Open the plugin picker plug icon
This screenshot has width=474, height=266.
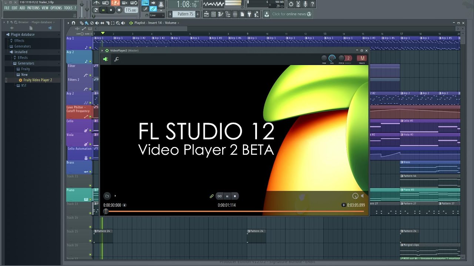tap(249, 14)
